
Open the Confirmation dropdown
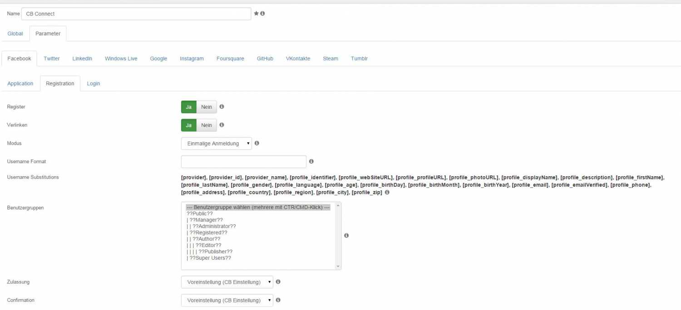227,300
